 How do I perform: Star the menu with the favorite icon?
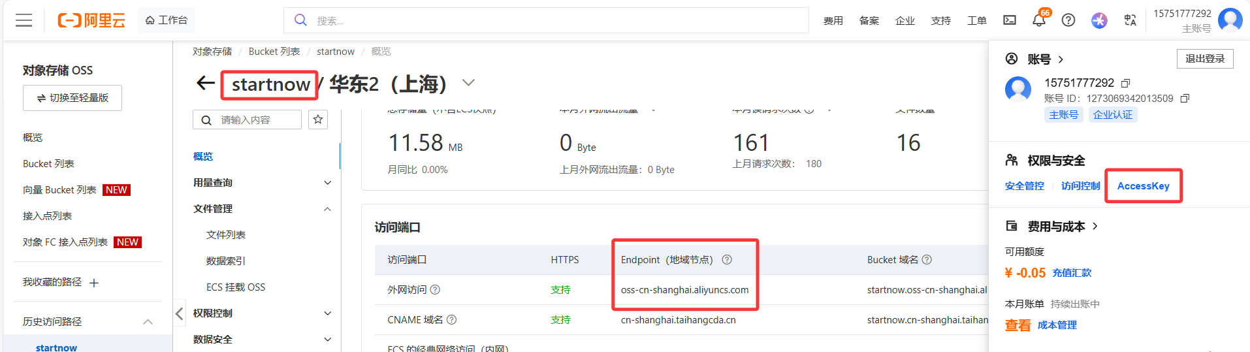pyautogui.click(x=318, y=120)
